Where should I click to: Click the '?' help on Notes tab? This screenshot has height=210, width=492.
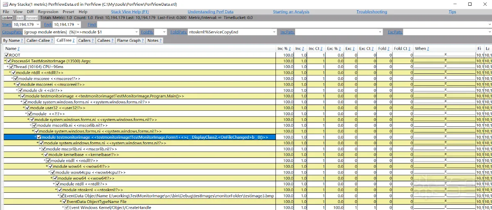(x=160, y=41)
